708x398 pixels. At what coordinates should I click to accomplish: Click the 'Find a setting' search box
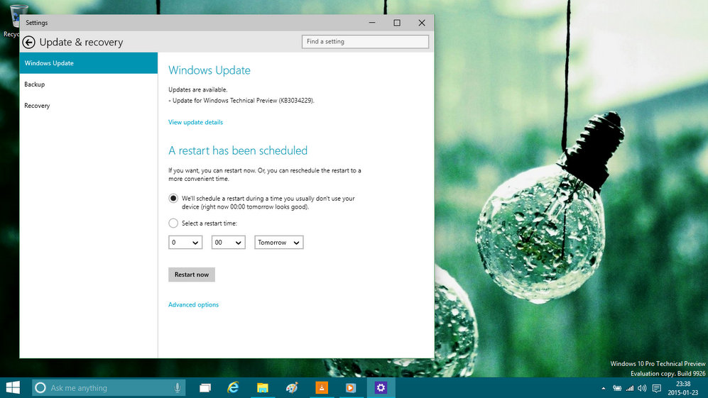(365, 42)
